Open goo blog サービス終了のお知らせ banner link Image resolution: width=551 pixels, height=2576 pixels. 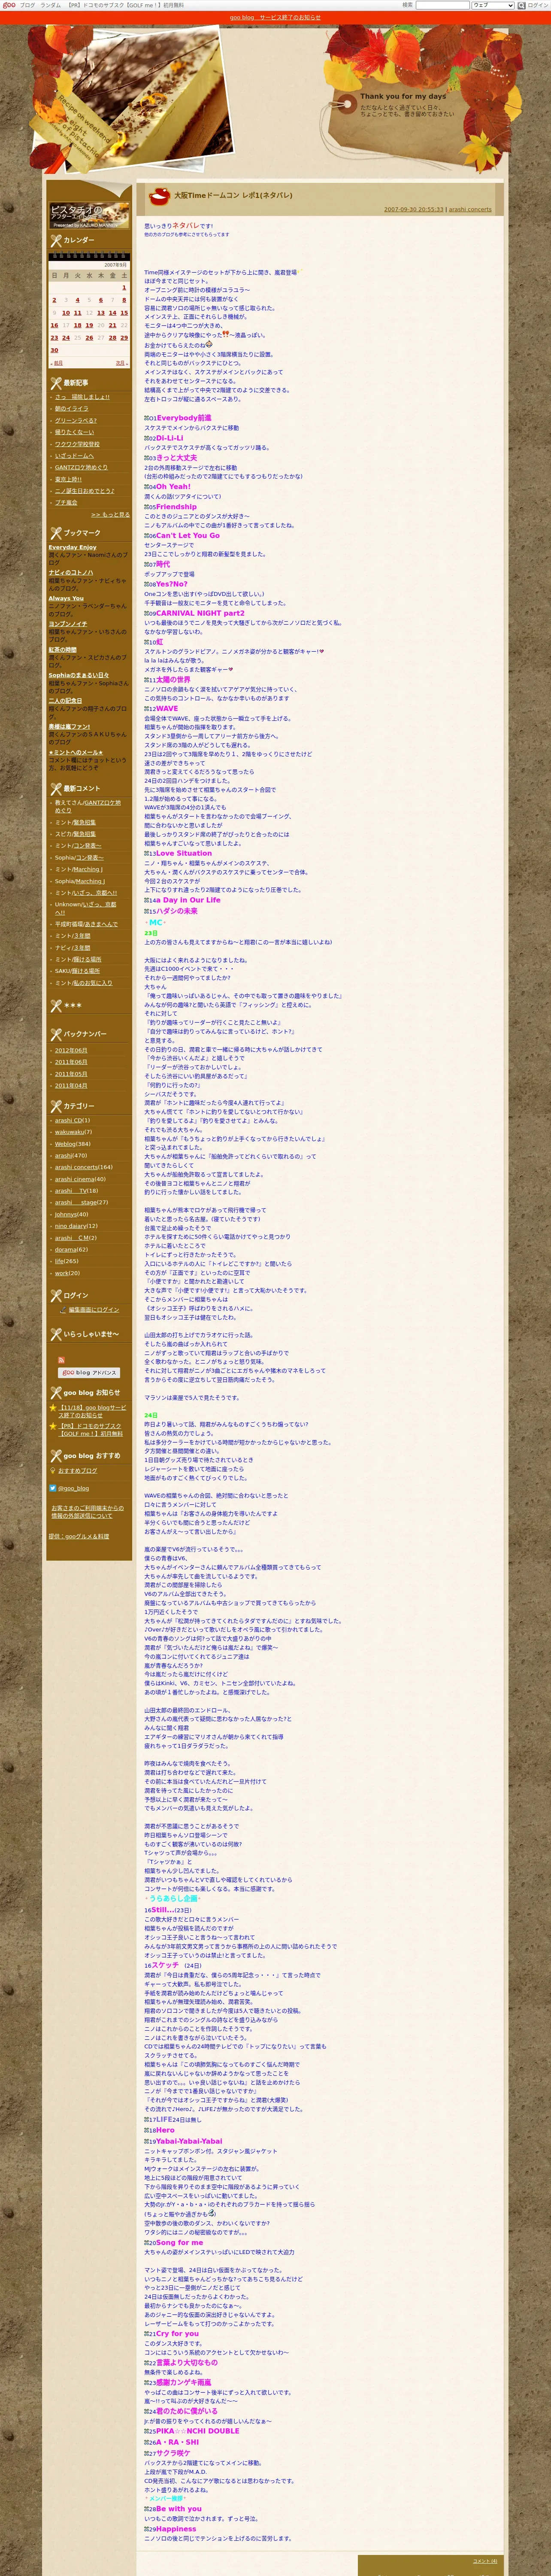point(275,17)
